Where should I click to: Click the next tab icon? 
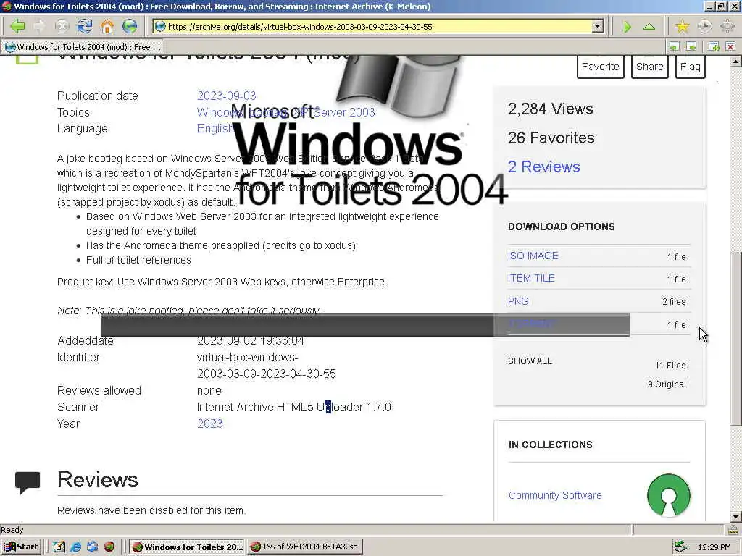click(x=691, y=46)
